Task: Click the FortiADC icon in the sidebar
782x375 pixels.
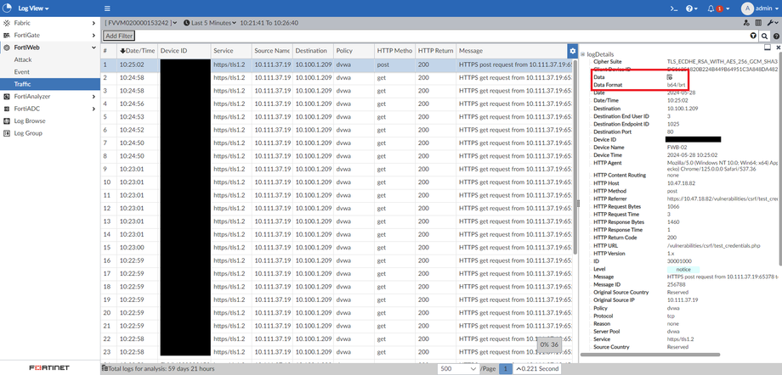Action: [7, 109]
